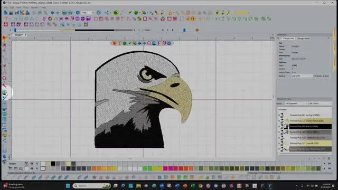338x190 pixels.
Task: Click the eagle embroidery design on the canvas
Action: click(143, 100)
